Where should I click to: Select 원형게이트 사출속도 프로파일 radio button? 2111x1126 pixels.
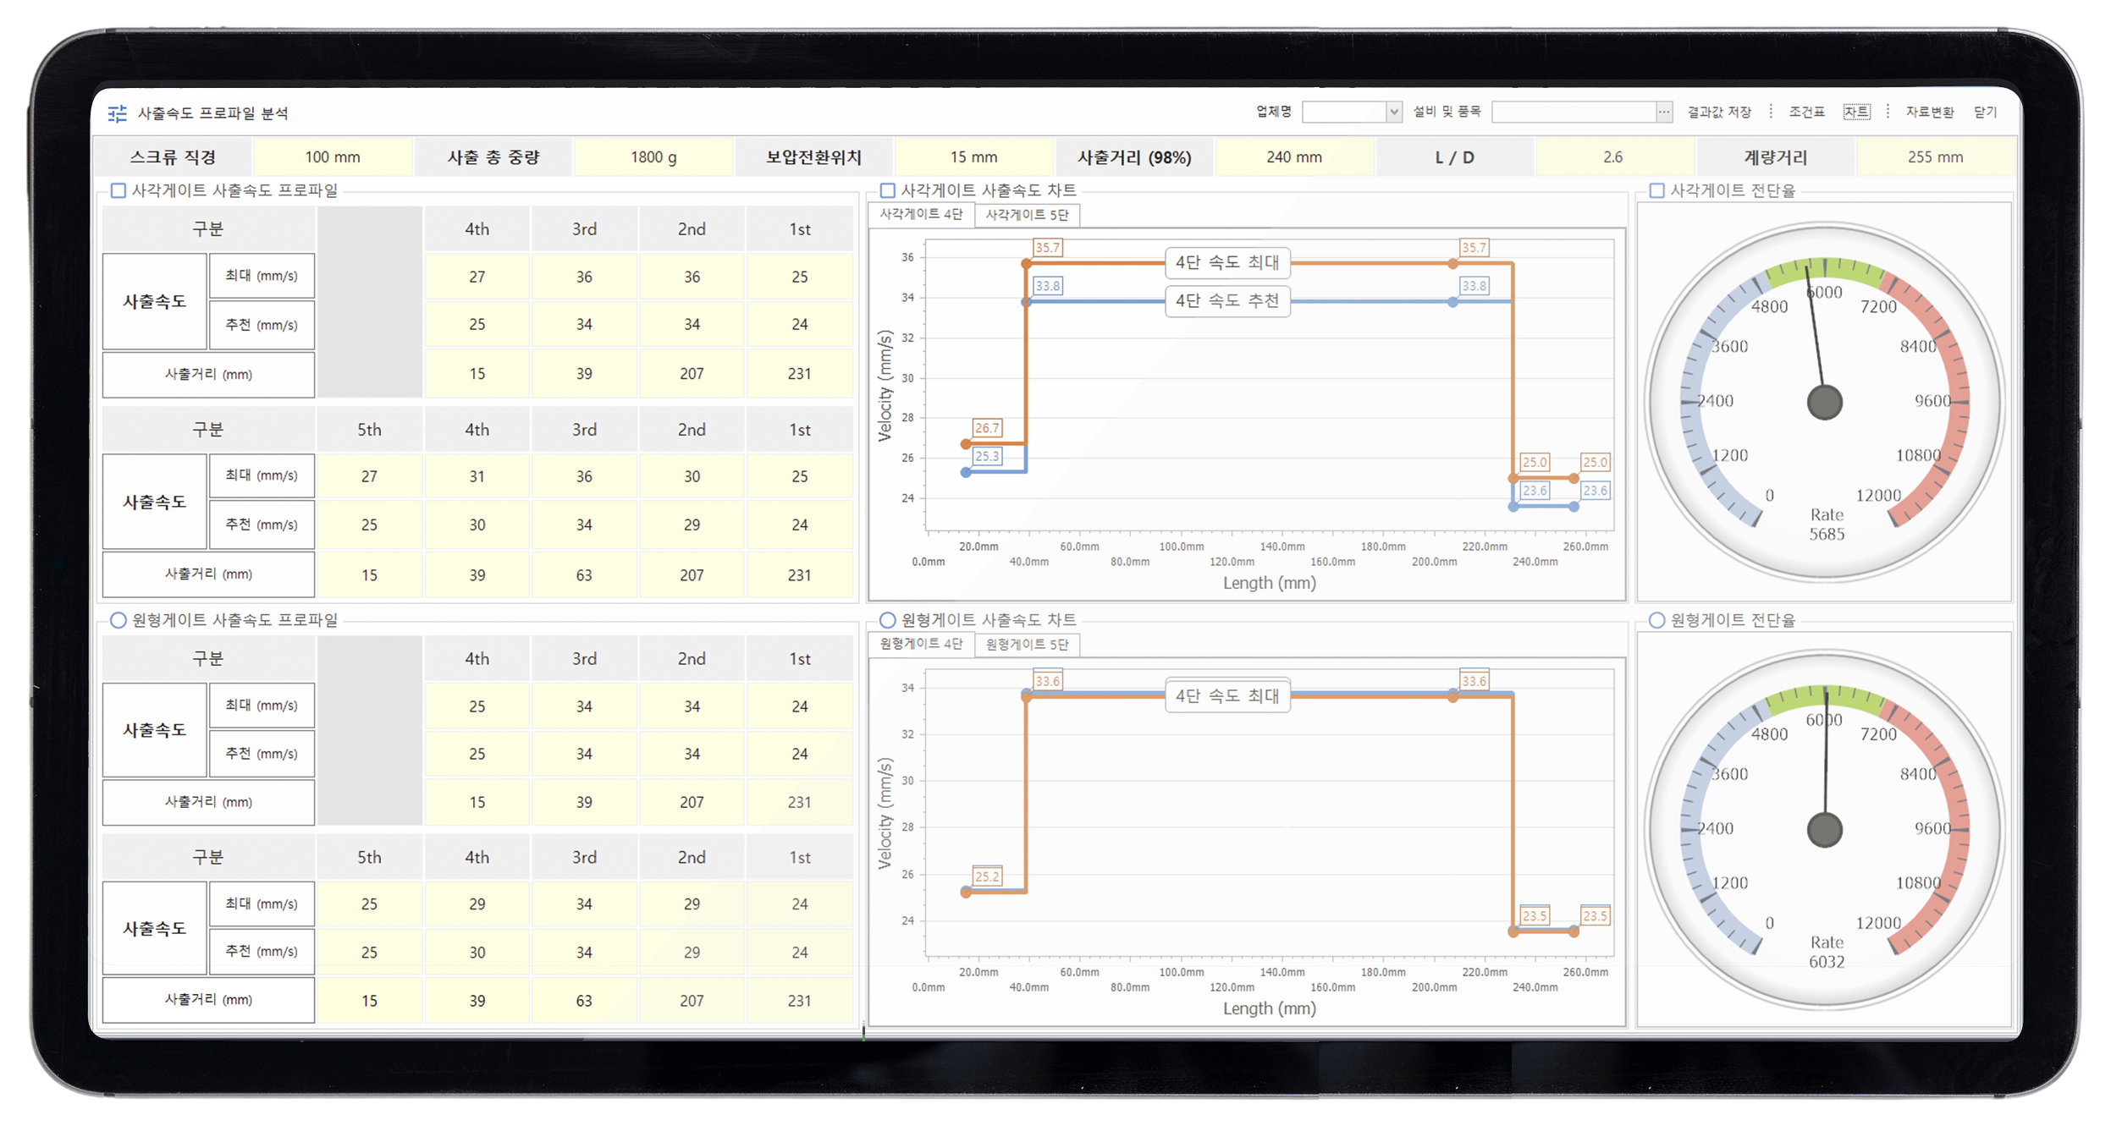119,620
